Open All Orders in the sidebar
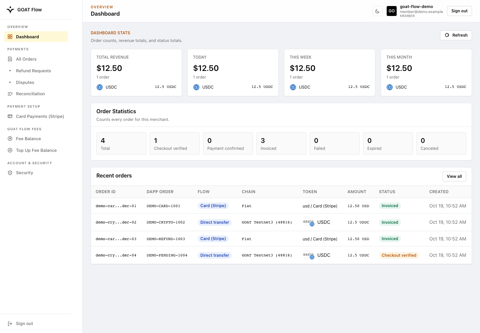Screen dimensions: 480x333 tap(36, 59)
